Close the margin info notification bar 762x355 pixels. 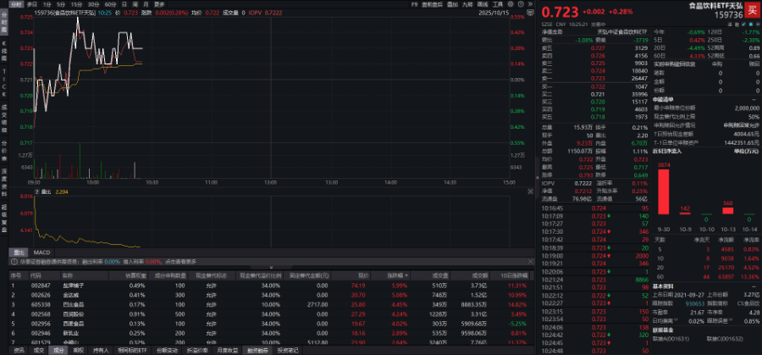[528, 263]
